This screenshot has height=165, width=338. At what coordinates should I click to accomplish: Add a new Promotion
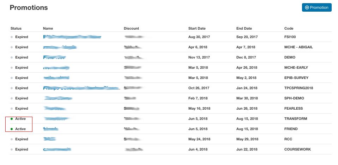coord(316,7)
